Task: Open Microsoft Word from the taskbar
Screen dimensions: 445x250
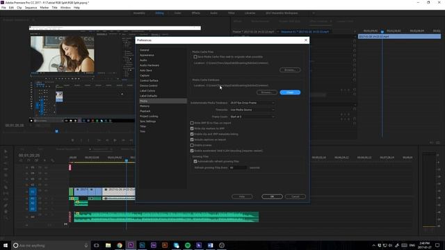Action: pyautogui.click(x=210, y=245)
